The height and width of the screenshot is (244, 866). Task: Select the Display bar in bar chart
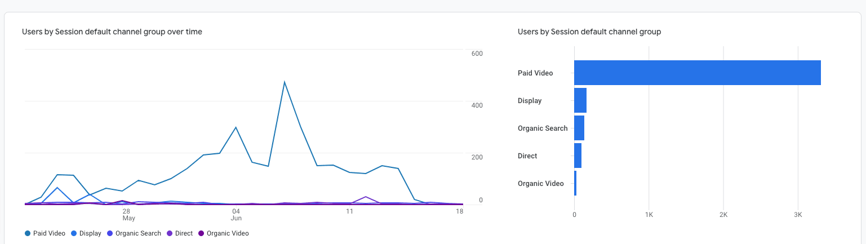(580, 100)
